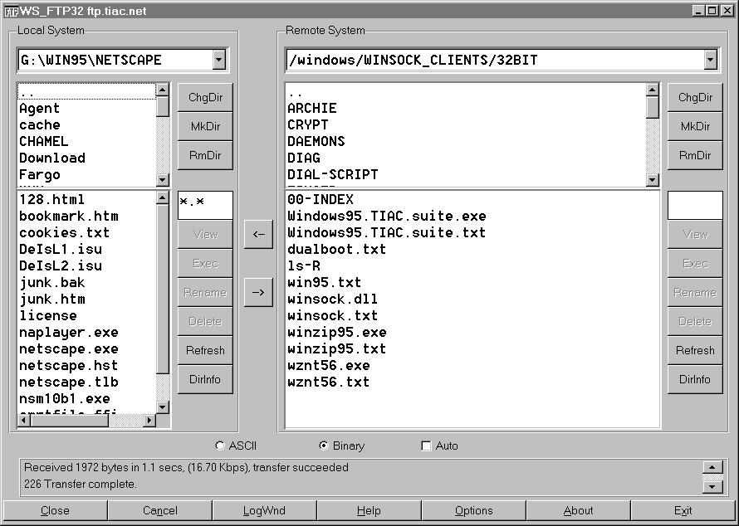739x526 pixels.
Task: Select remote file 00-INDEX
Action: [x=472, y=200]
